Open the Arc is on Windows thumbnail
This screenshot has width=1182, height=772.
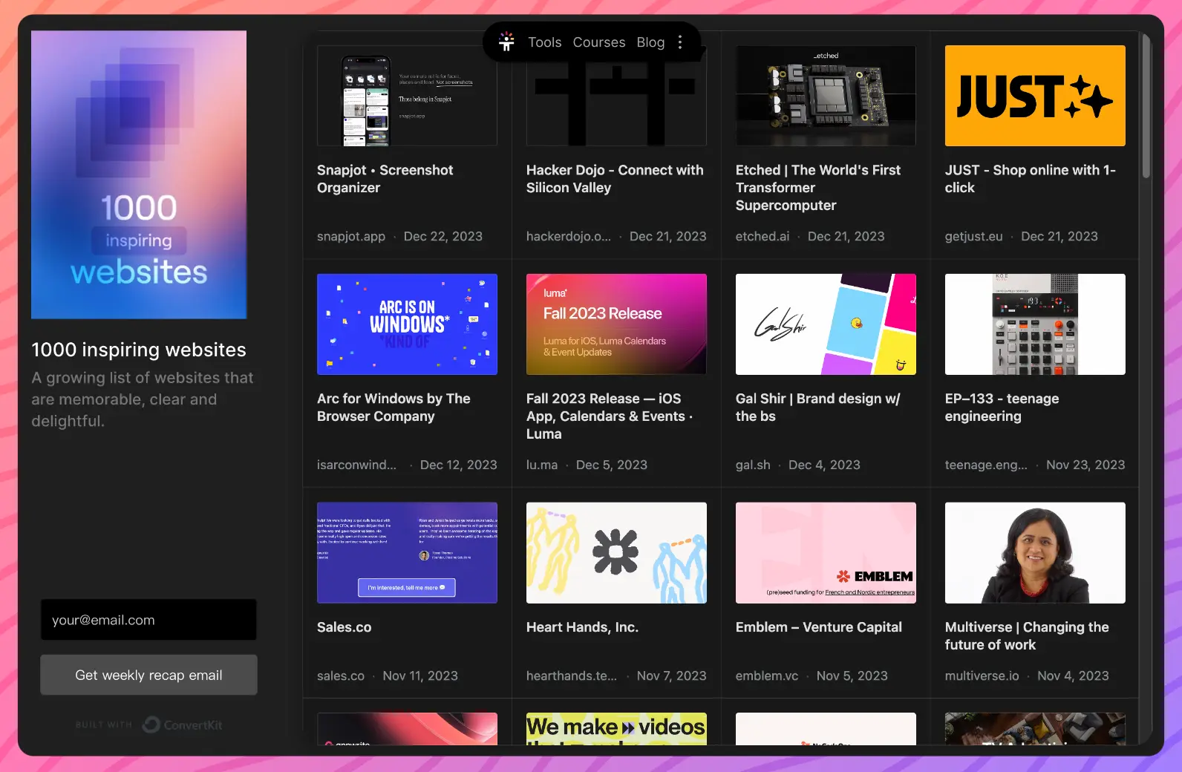(x=407, y=324)
